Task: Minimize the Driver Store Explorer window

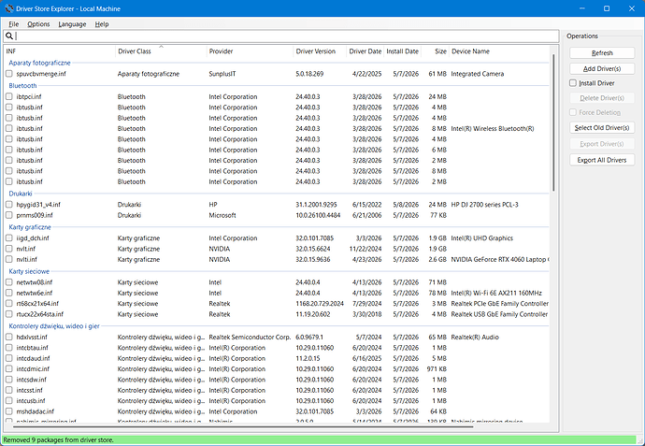Action: (x=582, y=8)
